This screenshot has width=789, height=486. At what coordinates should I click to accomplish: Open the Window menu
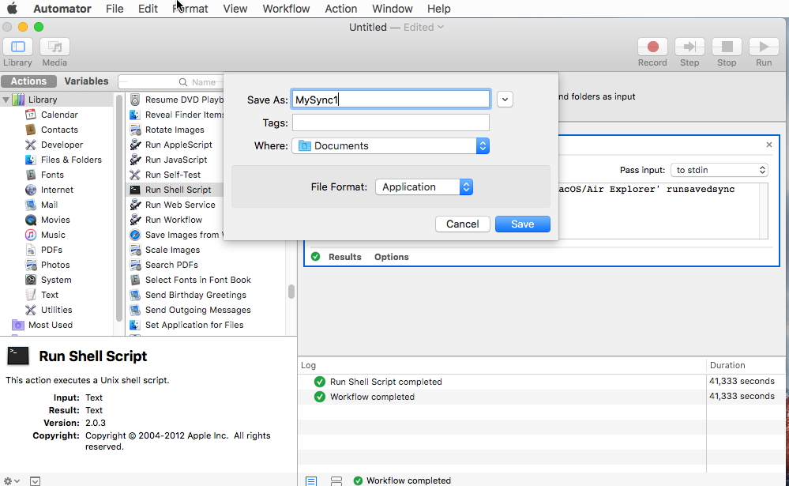393,9
